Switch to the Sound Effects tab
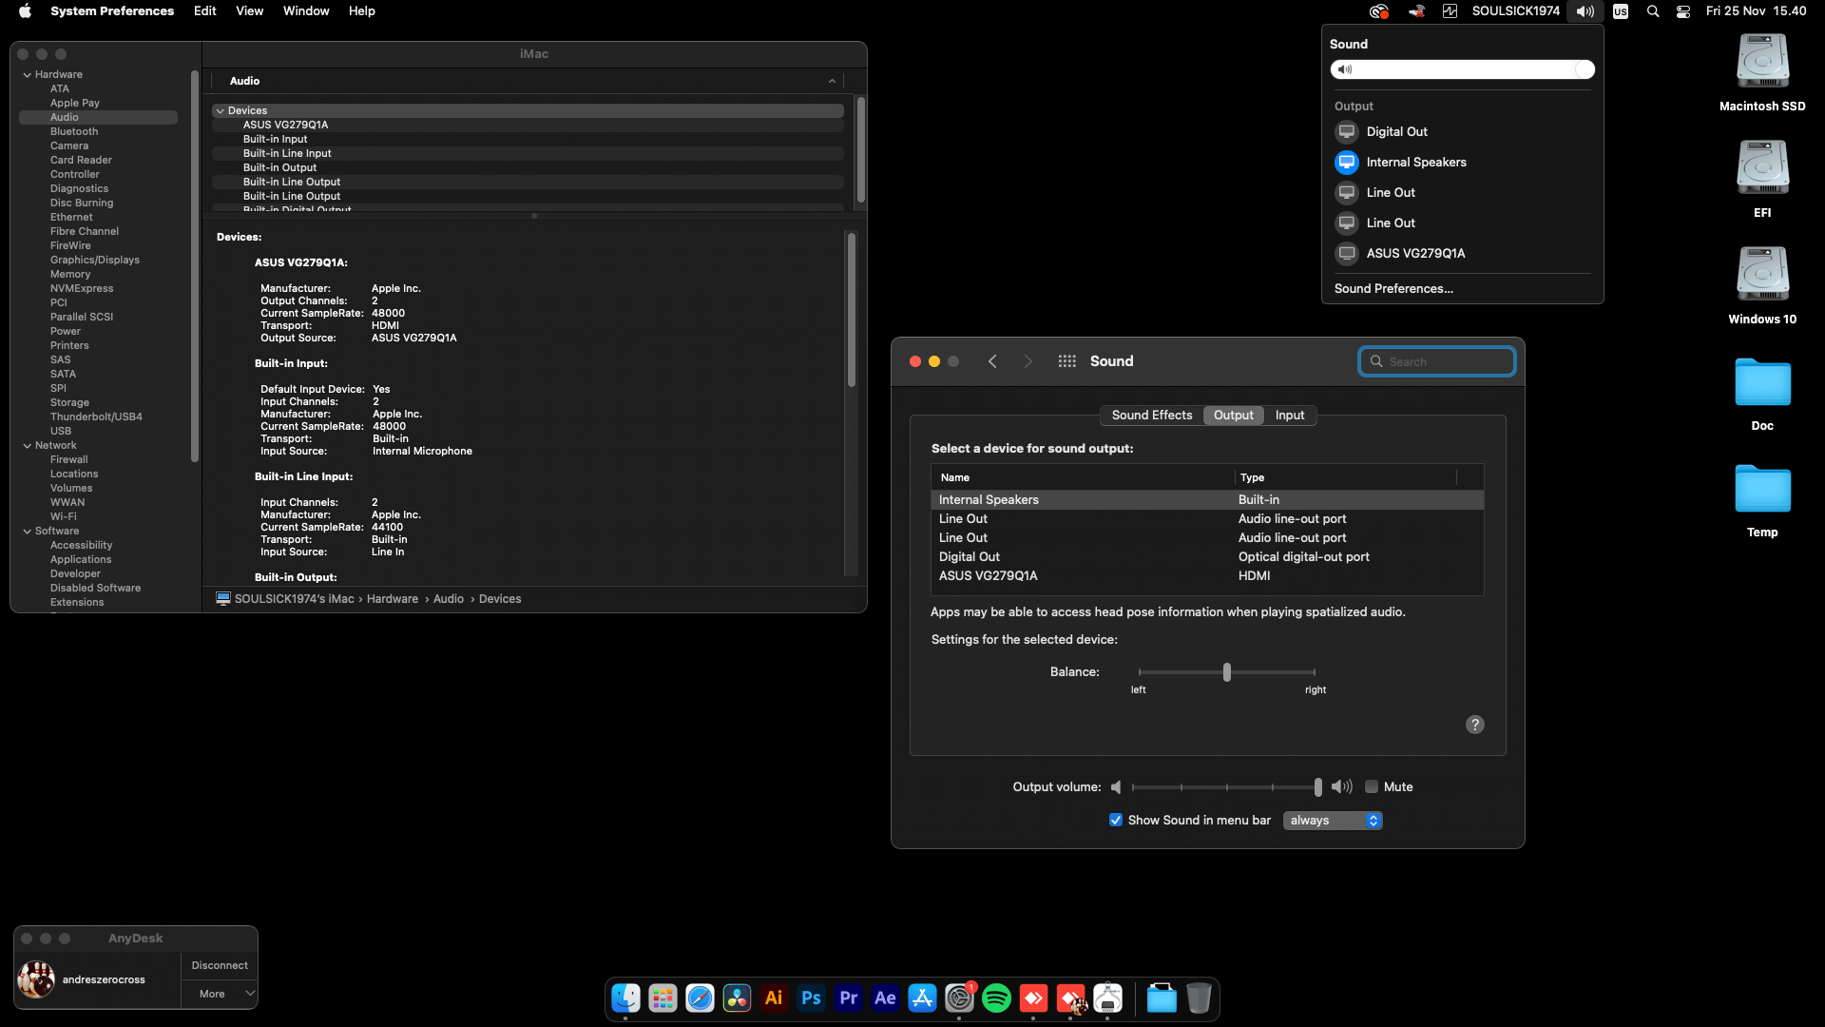Image resolution: width=1825 pixels, height=1027 pixels. (1152, 415)
